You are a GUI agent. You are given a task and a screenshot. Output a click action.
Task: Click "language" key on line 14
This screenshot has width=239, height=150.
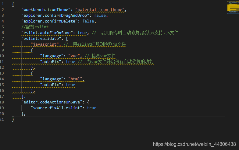pos(52,79)
